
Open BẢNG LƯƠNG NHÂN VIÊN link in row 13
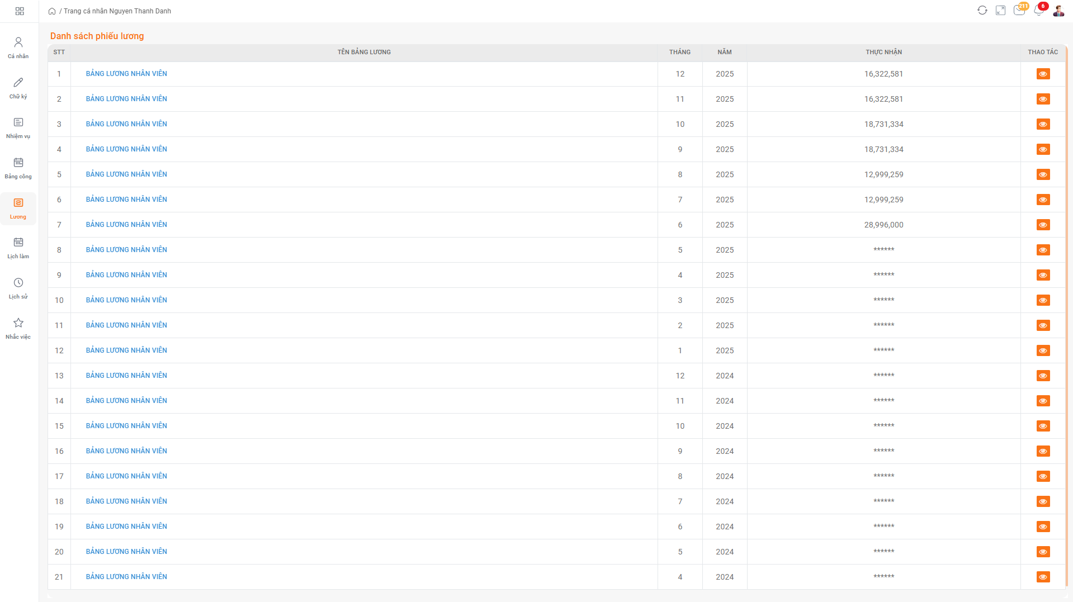click(126, 376)
